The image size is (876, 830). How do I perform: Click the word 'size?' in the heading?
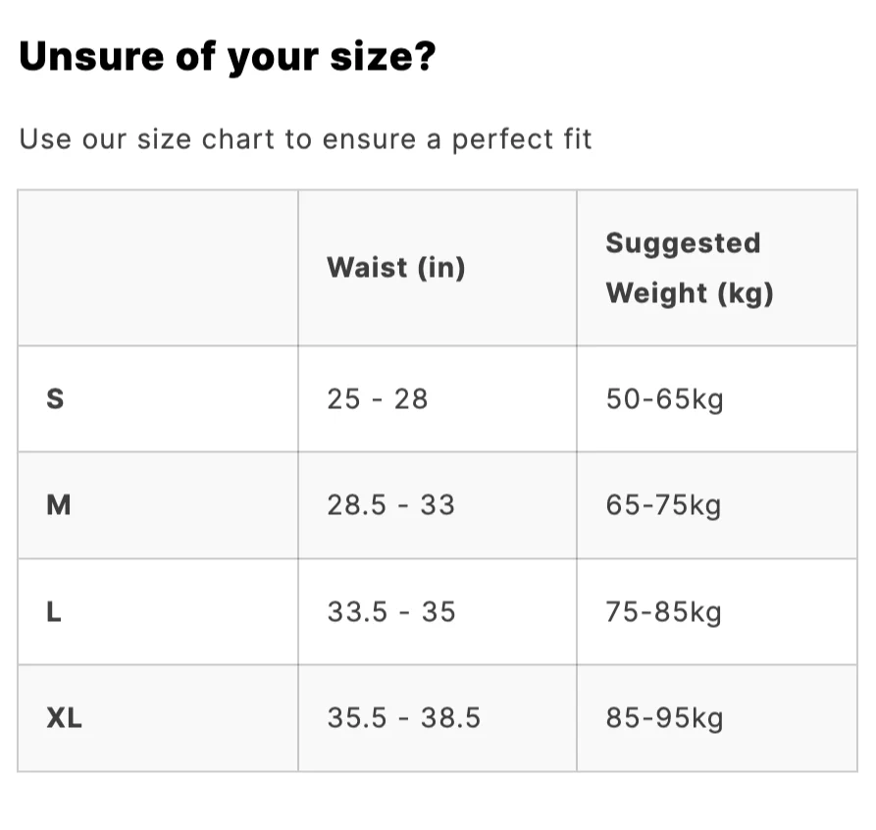pyautogui.click(x=383, y=57)
